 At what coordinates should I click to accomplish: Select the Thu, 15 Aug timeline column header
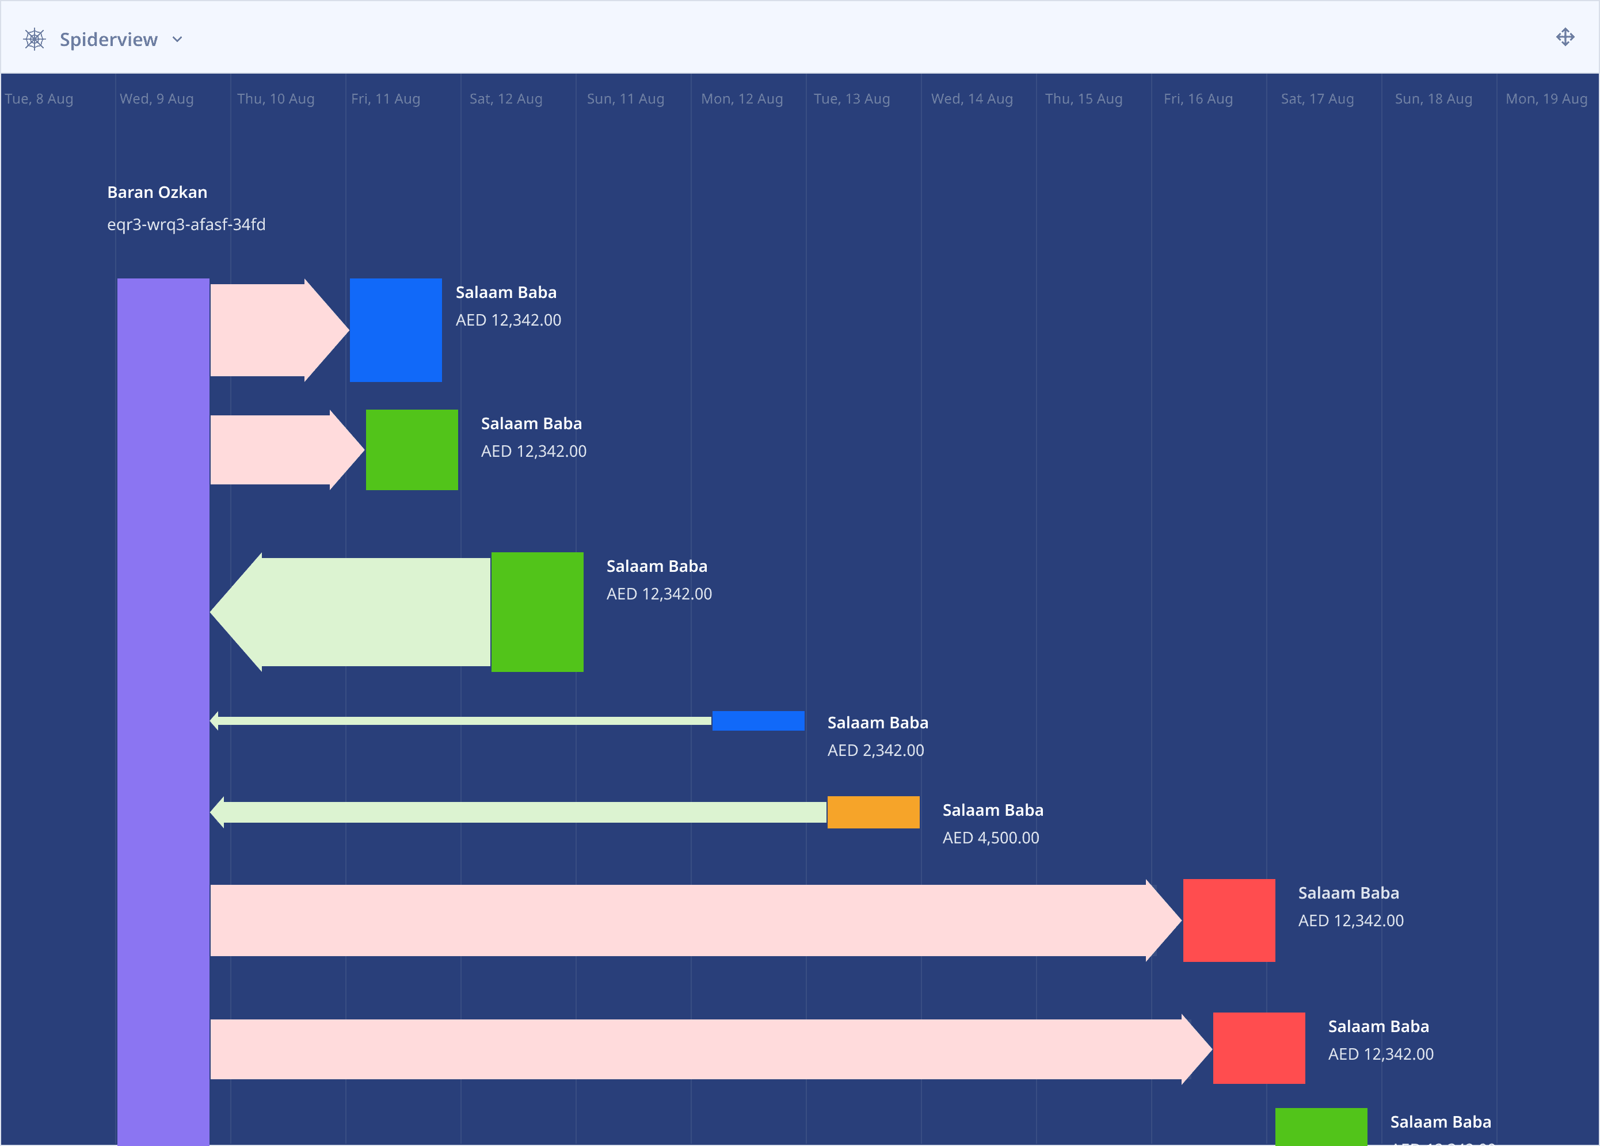(1083, 99)
